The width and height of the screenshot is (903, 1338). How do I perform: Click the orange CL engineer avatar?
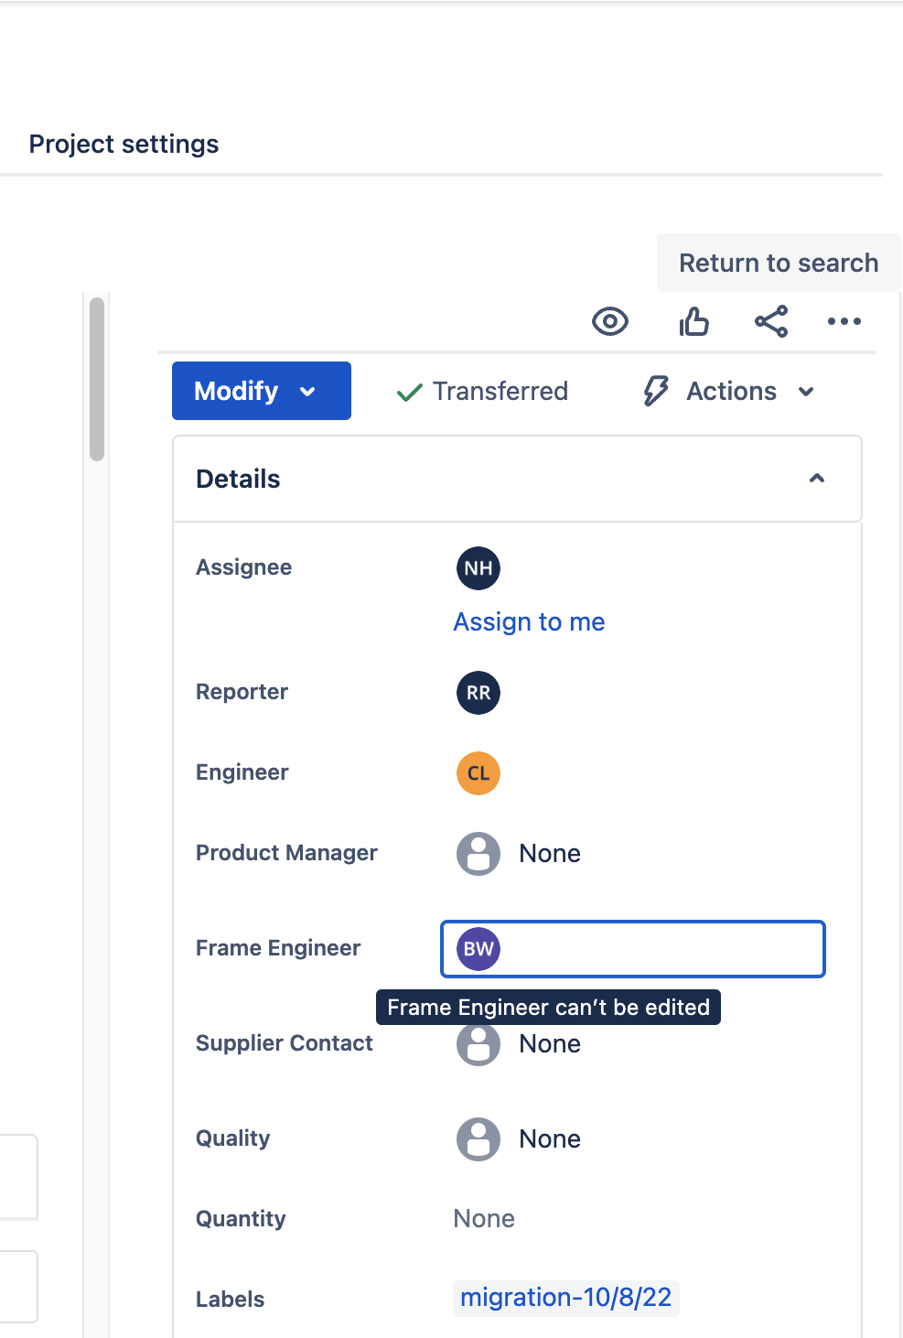click(x=478, y=773)
